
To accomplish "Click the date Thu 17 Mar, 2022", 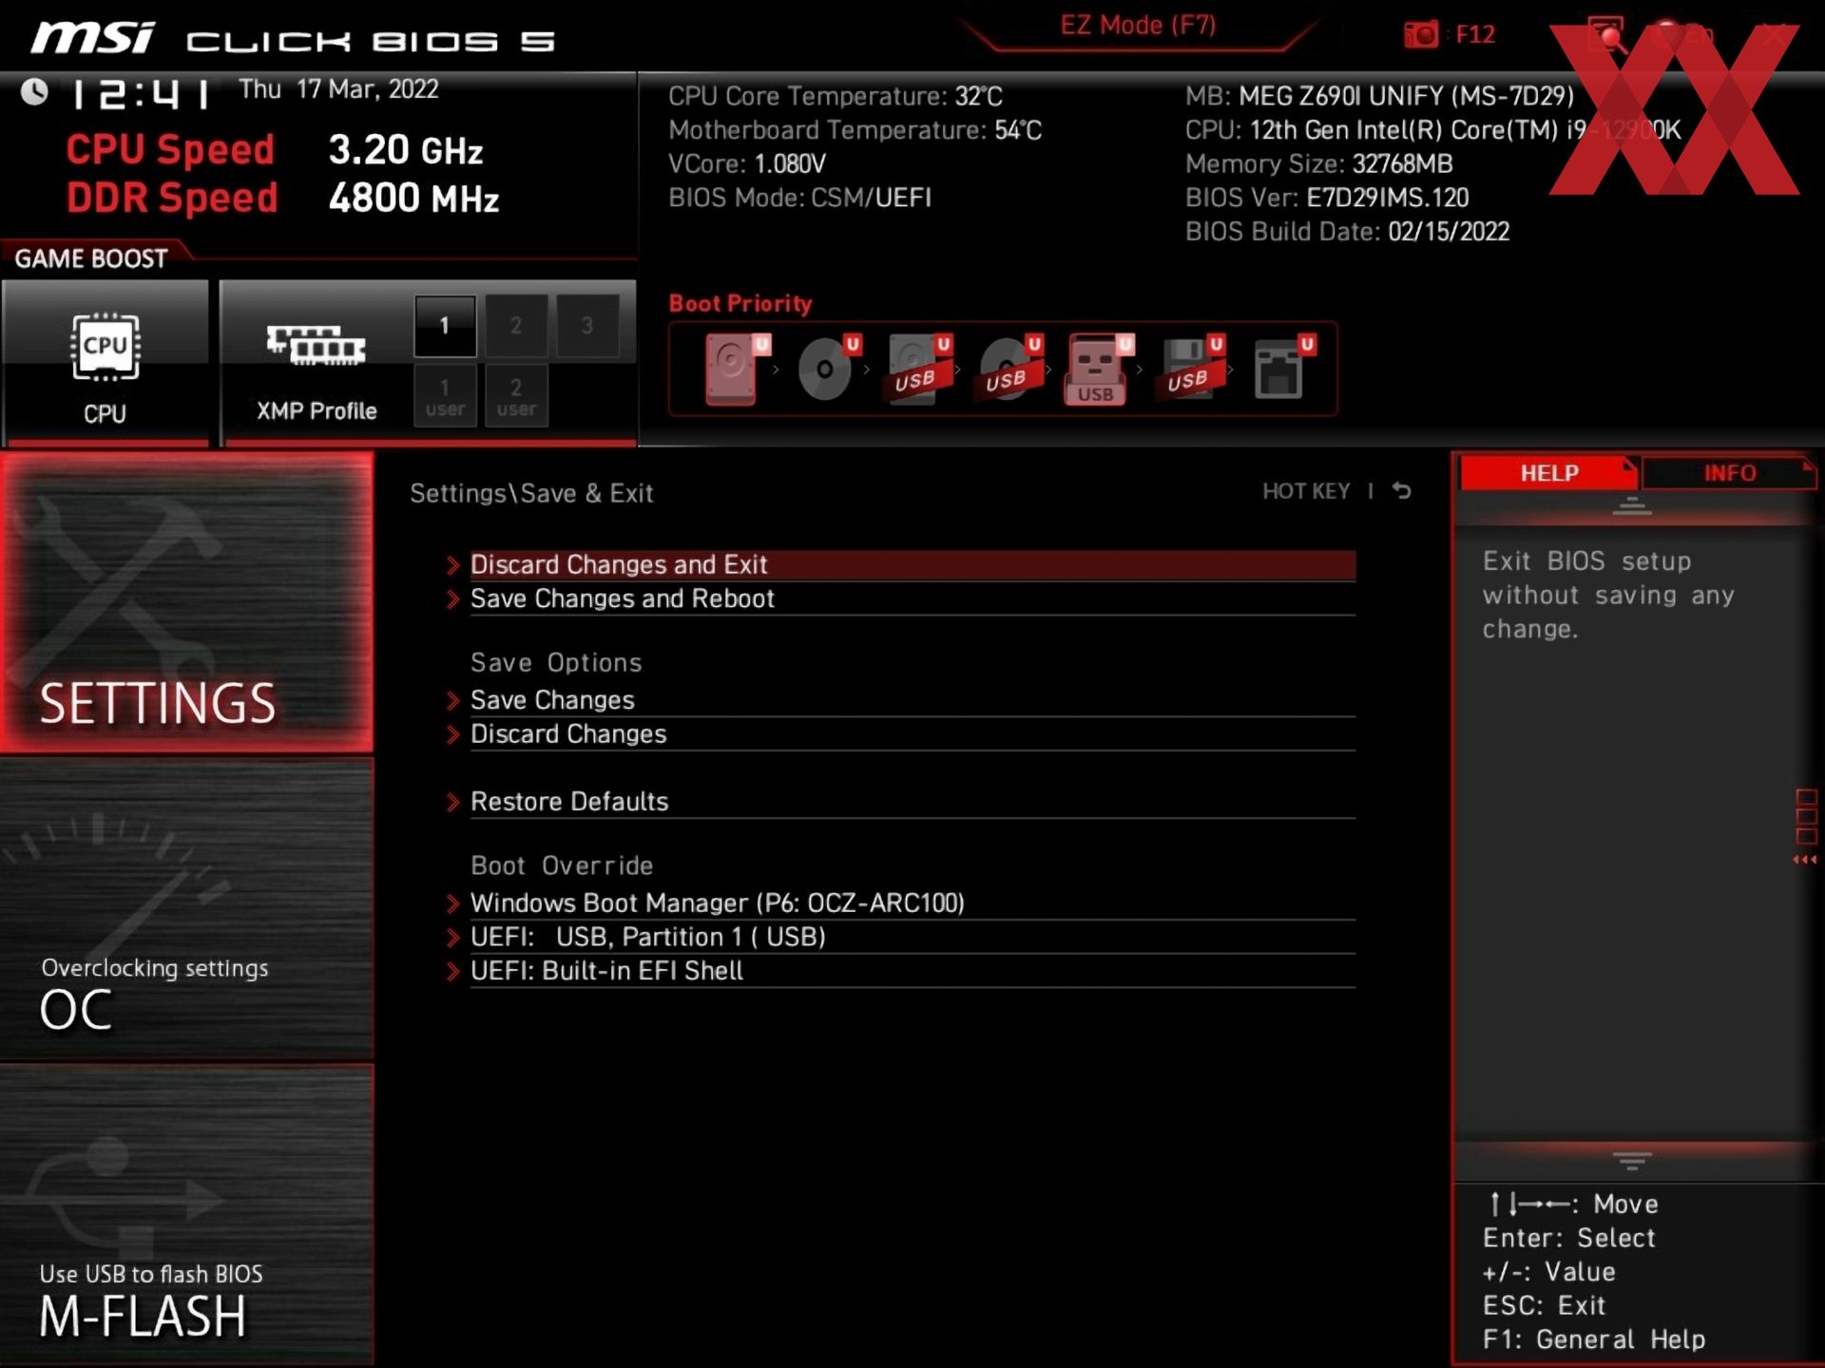I will pyautogui.click(x=338, y=89).
